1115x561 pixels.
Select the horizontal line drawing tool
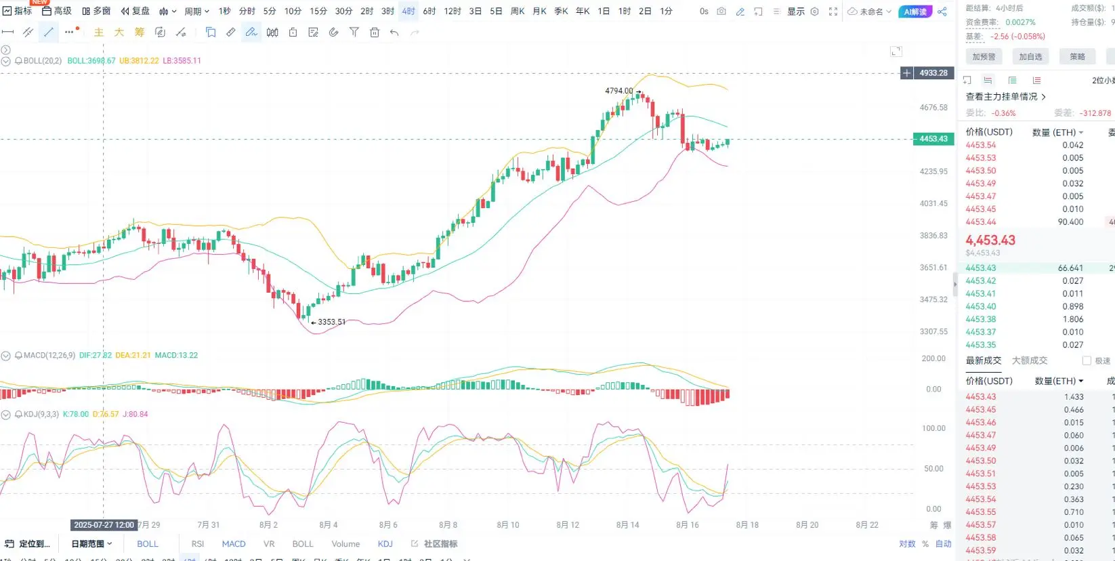pyautogui.click(x=7, y=32)
